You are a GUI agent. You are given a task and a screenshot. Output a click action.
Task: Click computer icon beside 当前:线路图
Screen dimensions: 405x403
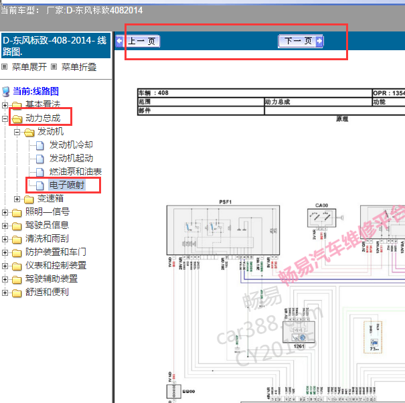click(6, 92)
